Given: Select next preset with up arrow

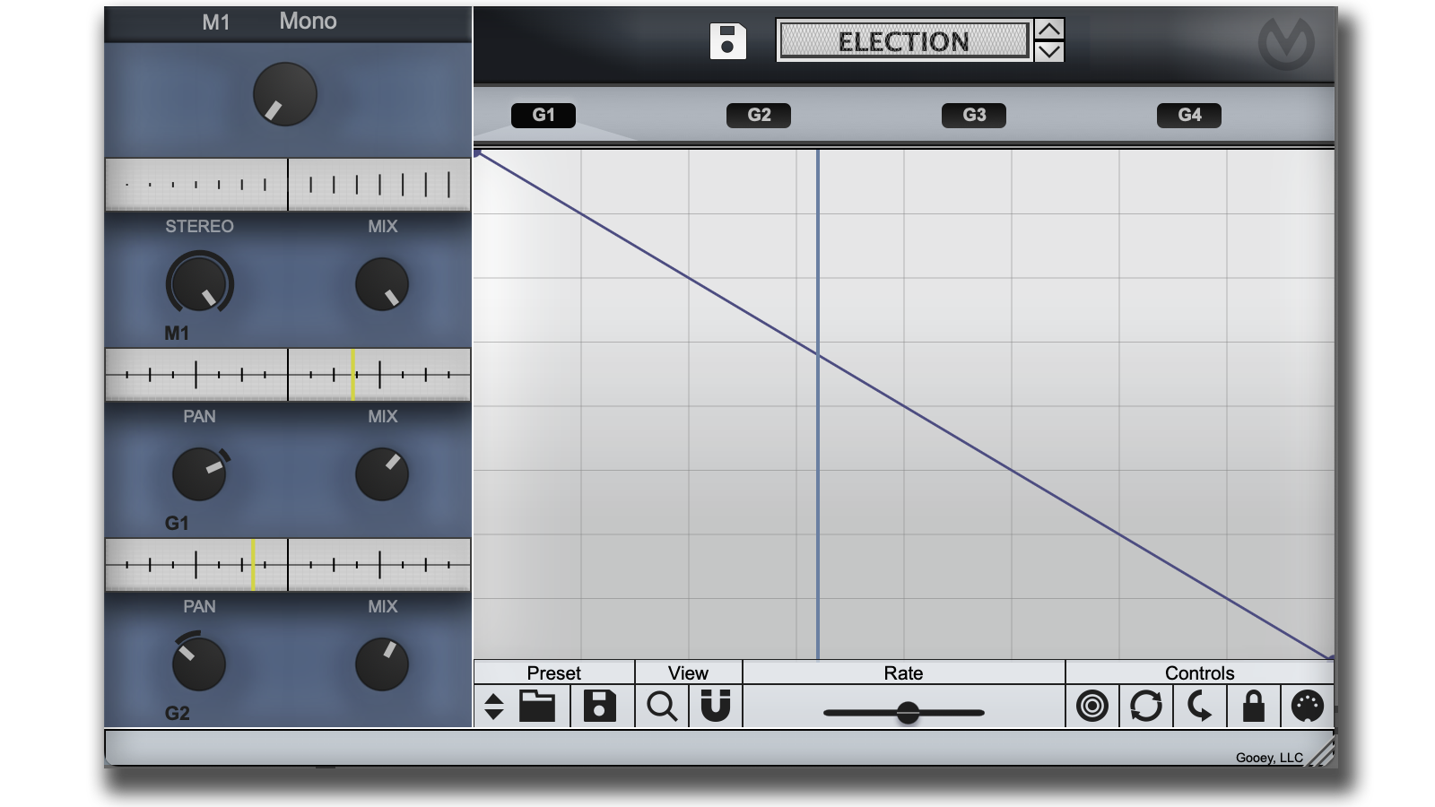Looking at the screenshot, I should pyautogui.click(x=1049, y=30).
